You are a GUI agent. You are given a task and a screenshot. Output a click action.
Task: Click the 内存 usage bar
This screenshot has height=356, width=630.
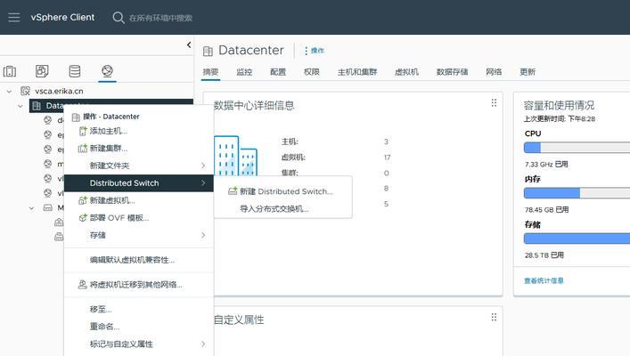coord(577,193)
